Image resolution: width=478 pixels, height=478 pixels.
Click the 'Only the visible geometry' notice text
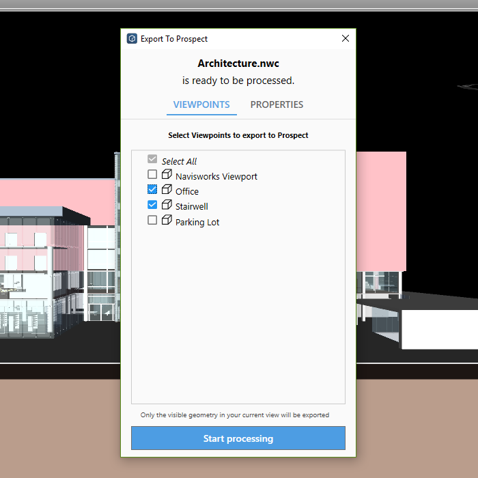(x=235, y=415)
